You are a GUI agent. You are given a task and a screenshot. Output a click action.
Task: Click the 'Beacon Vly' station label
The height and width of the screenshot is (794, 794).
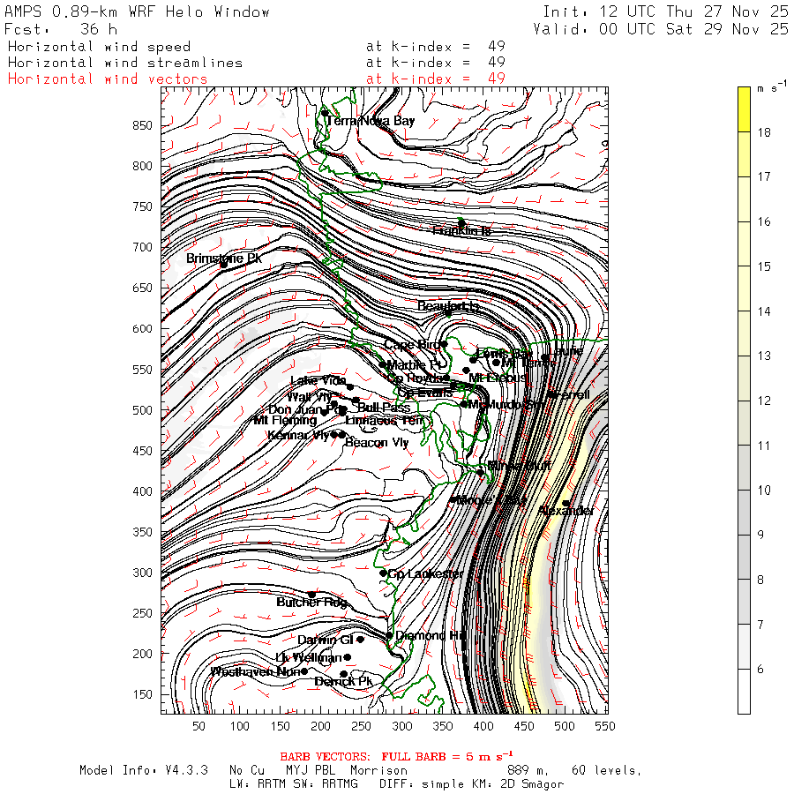point(377,443)
